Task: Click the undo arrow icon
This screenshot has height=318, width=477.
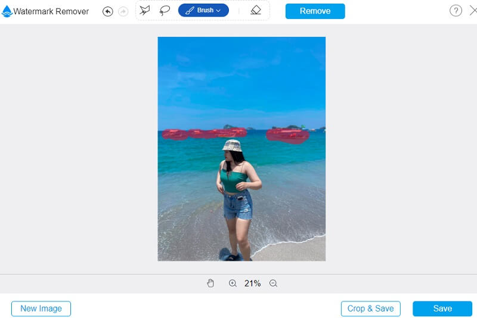Action: coord(107,11)
